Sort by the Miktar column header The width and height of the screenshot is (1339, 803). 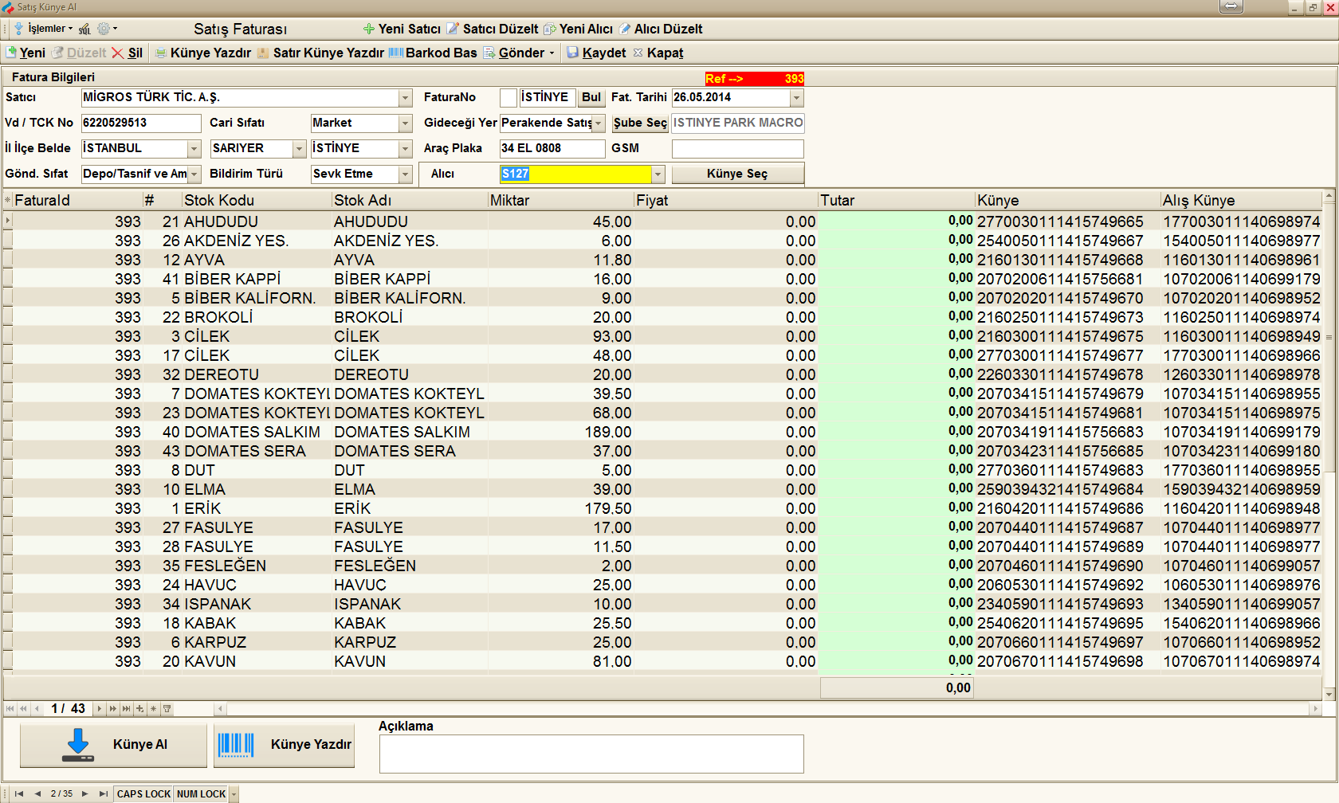[560, 200]
